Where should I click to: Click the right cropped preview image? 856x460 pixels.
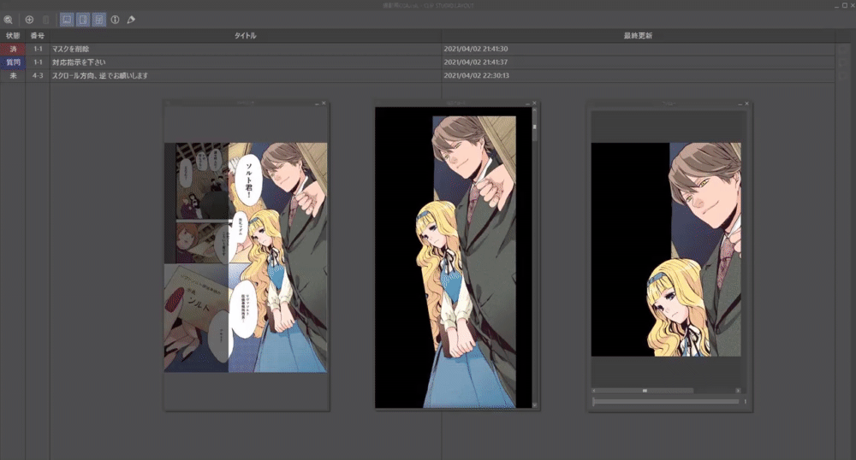click(666, 250)
